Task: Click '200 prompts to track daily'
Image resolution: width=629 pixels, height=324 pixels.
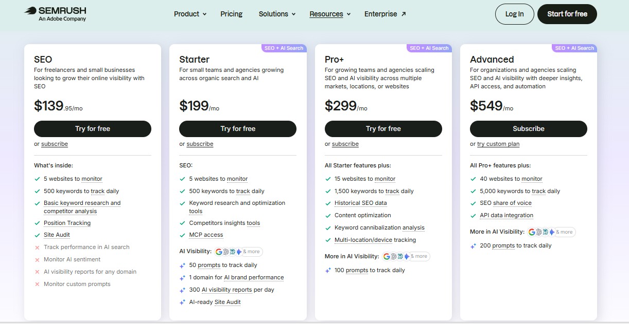Action: [515, 245]
